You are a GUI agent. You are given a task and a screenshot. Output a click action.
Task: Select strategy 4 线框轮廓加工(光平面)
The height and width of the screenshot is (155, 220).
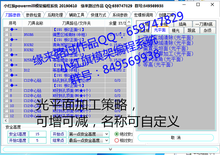[x=166, y=54]
